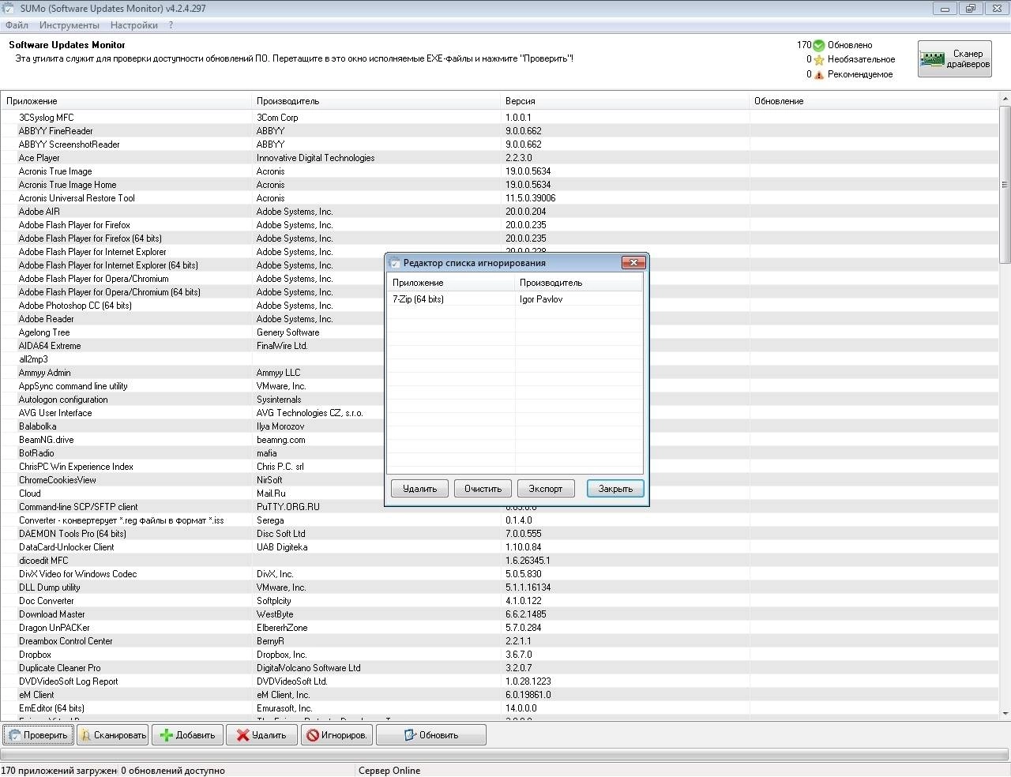Image resolution: width=1011 pixels, height=777 pixels.
Task: Select the Ammyy Admin row
Action: pos(193,373)
